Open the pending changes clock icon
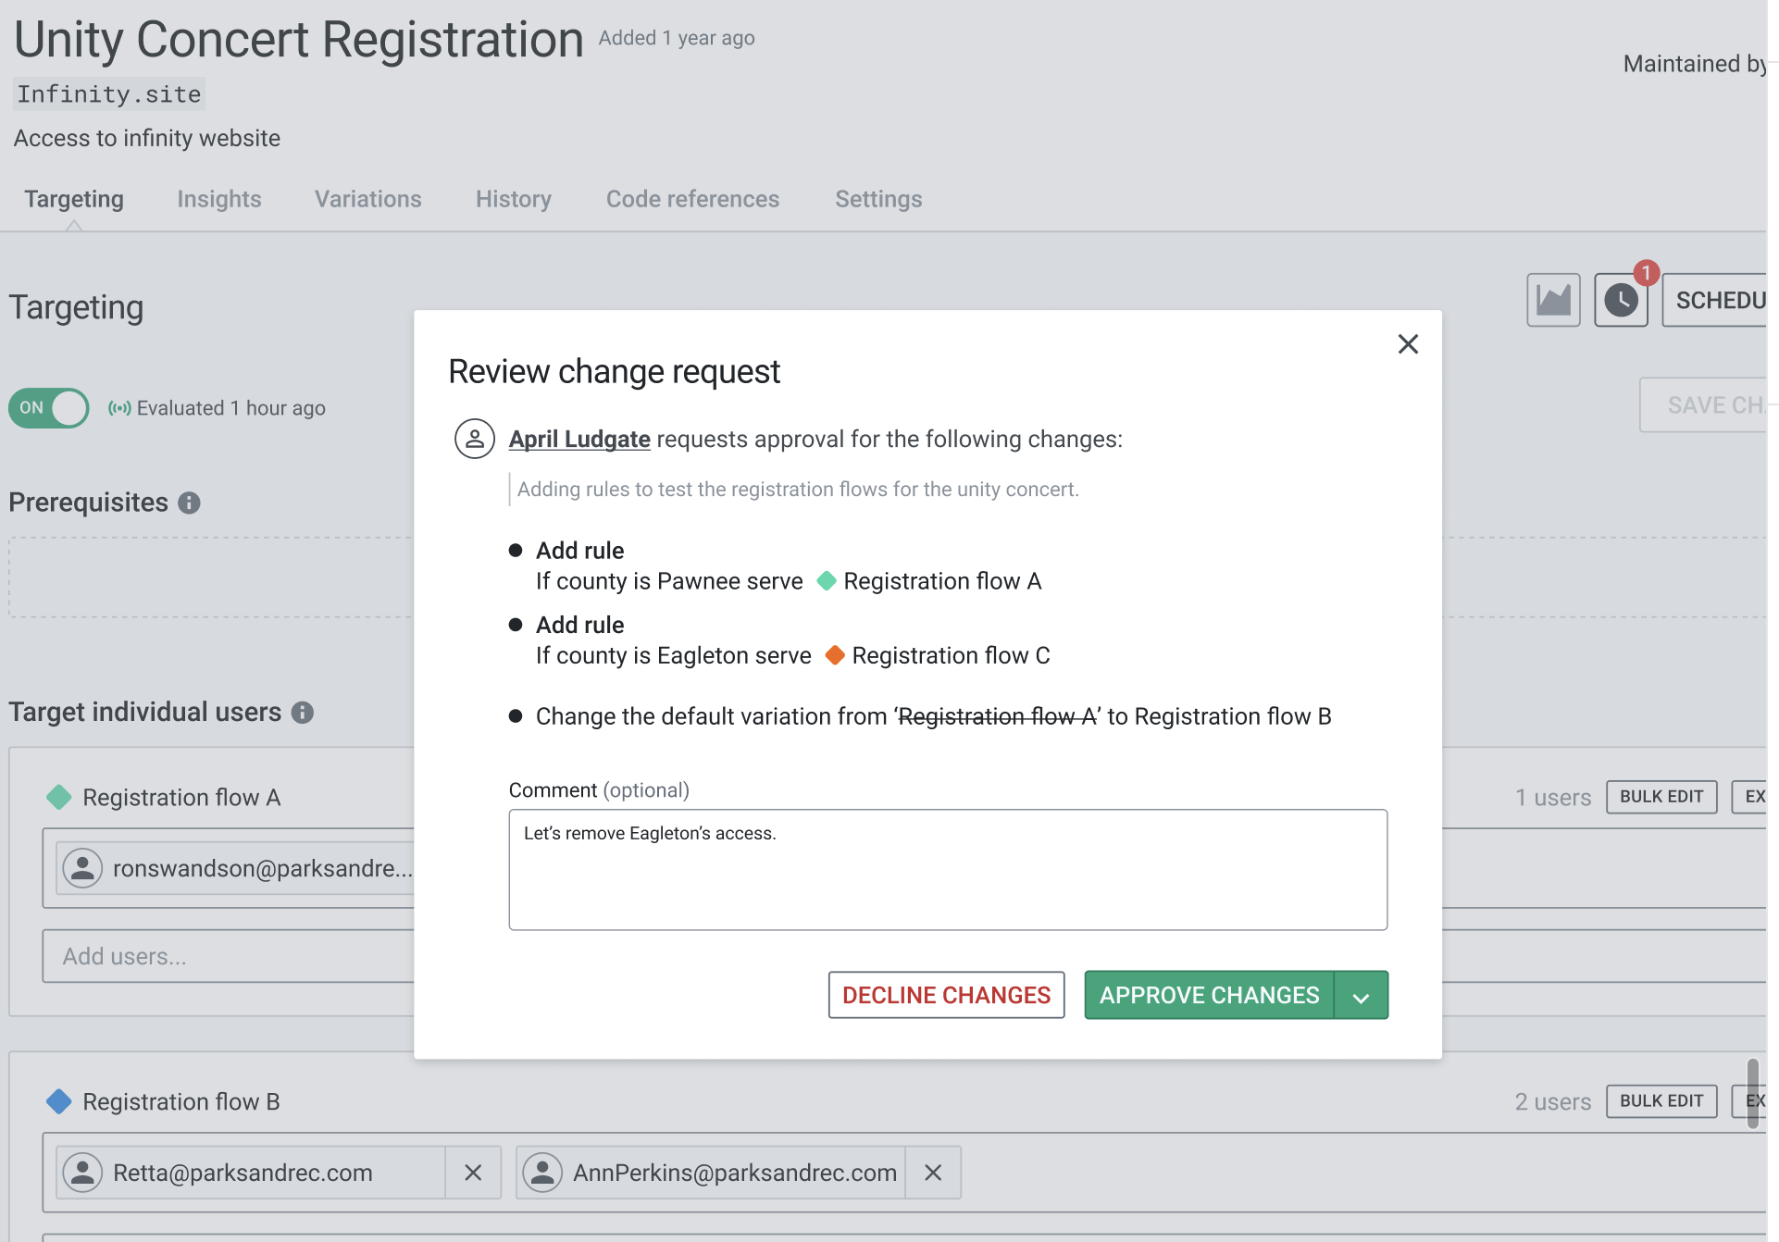Screen dimensions: 1779x1242 pos(1621,299)
